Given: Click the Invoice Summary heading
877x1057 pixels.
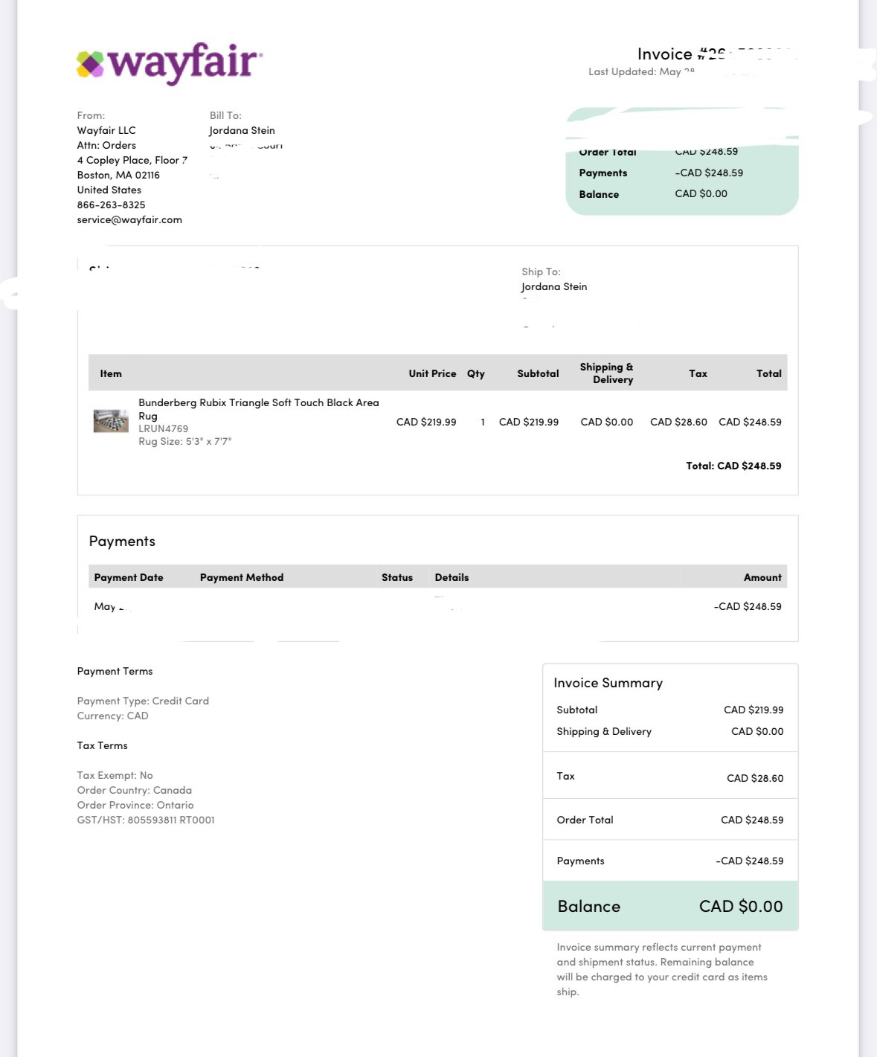Looking at the screenshot, I should (x=608, y=683).
